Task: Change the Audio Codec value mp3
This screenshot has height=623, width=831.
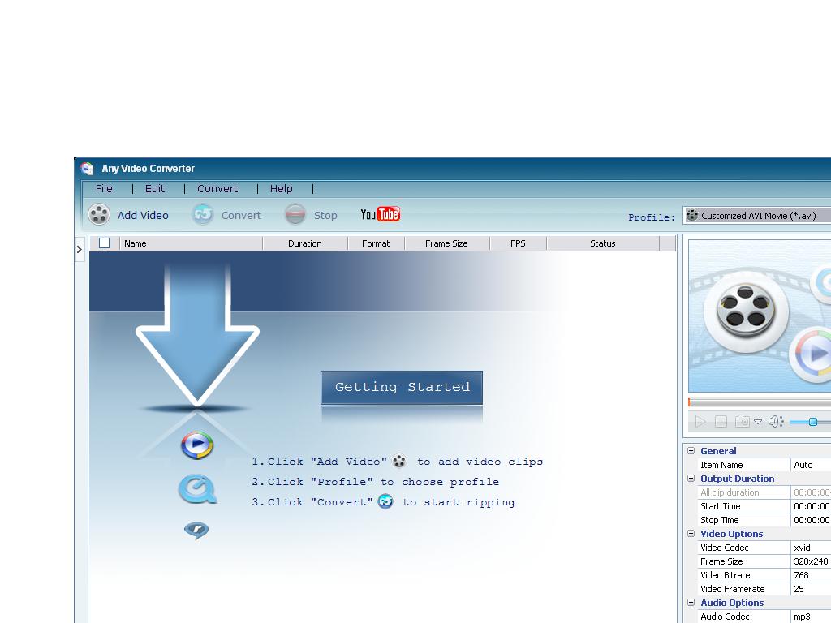Action: point(811,617)
